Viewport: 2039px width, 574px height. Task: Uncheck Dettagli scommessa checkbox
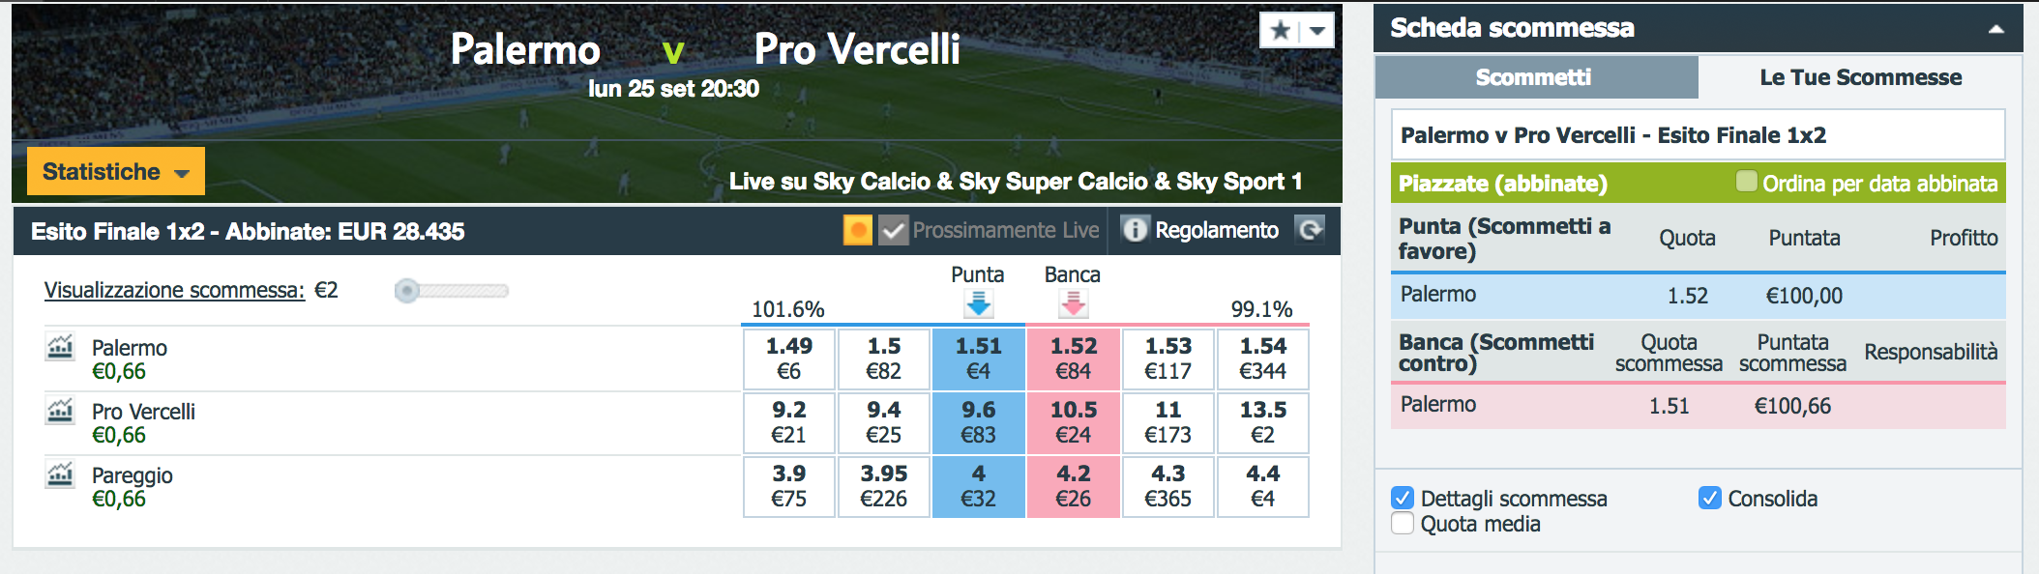(1403, 498)
